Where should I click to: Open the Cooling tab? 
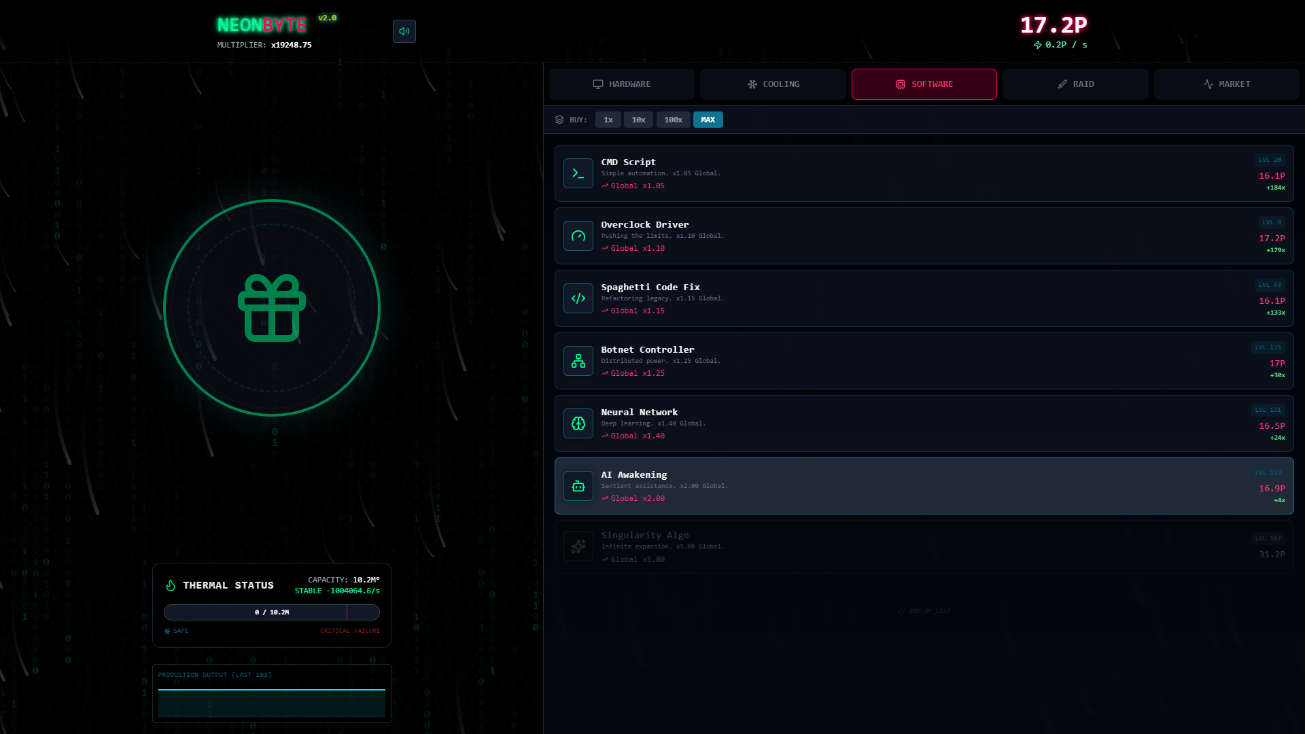pyautogui.click(x=773, y=84)
